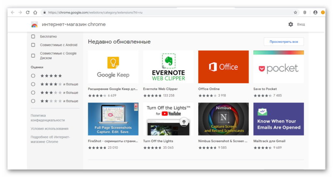Check Совместимые с Google Диском filter
The image size is (333, 177).
[33, 56]
